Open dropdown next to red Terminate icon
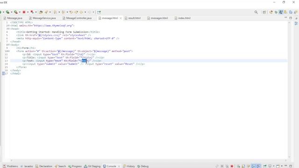Image resolution: width=299 pixels, height=168 pixels. (28, 12)
